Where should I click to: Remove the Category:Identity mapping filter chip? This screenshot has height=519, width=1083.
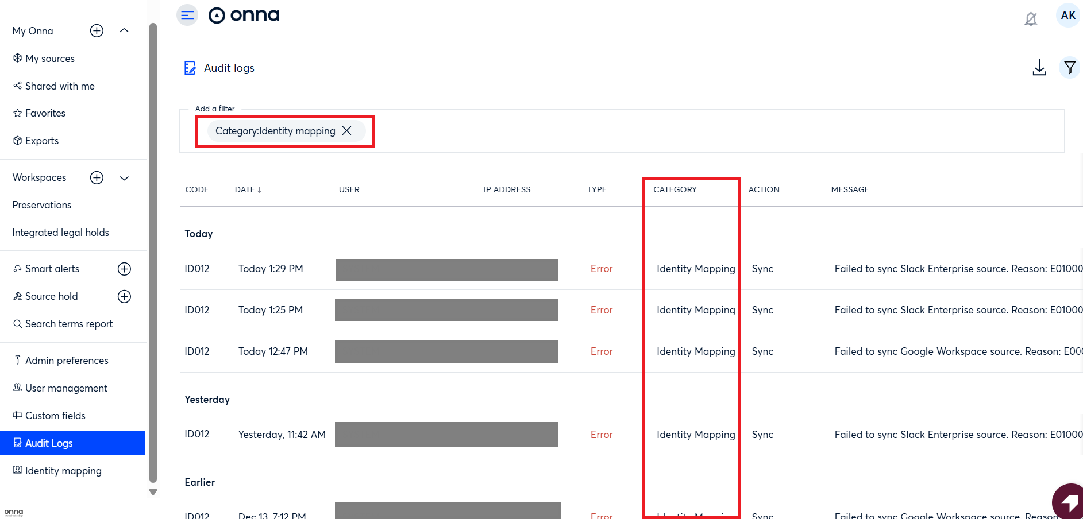coord(347,131)
